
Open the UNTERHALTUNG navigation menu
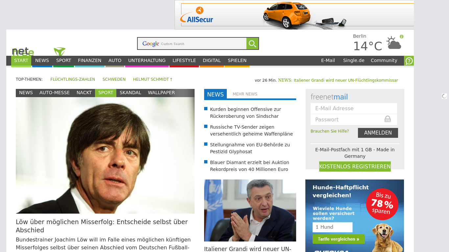click(147, 60)
